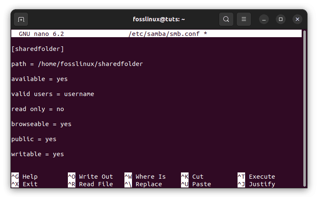This screenshot has height=200, width=318.
Task: Click the ^T Execute shortcut
Action: (x=256, y=177)
